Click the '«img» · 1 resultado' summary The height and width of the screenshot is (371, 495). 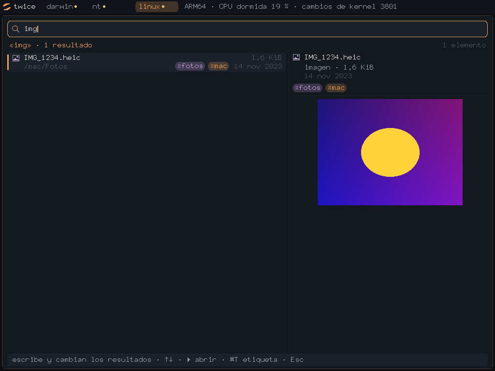coord(51,45)
